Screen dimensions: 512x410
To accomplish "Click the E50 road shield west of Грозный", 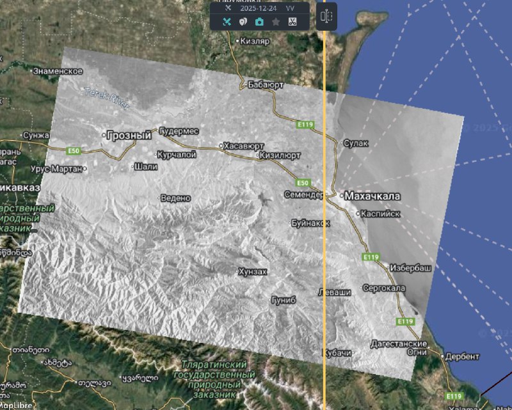I will 74,150.
